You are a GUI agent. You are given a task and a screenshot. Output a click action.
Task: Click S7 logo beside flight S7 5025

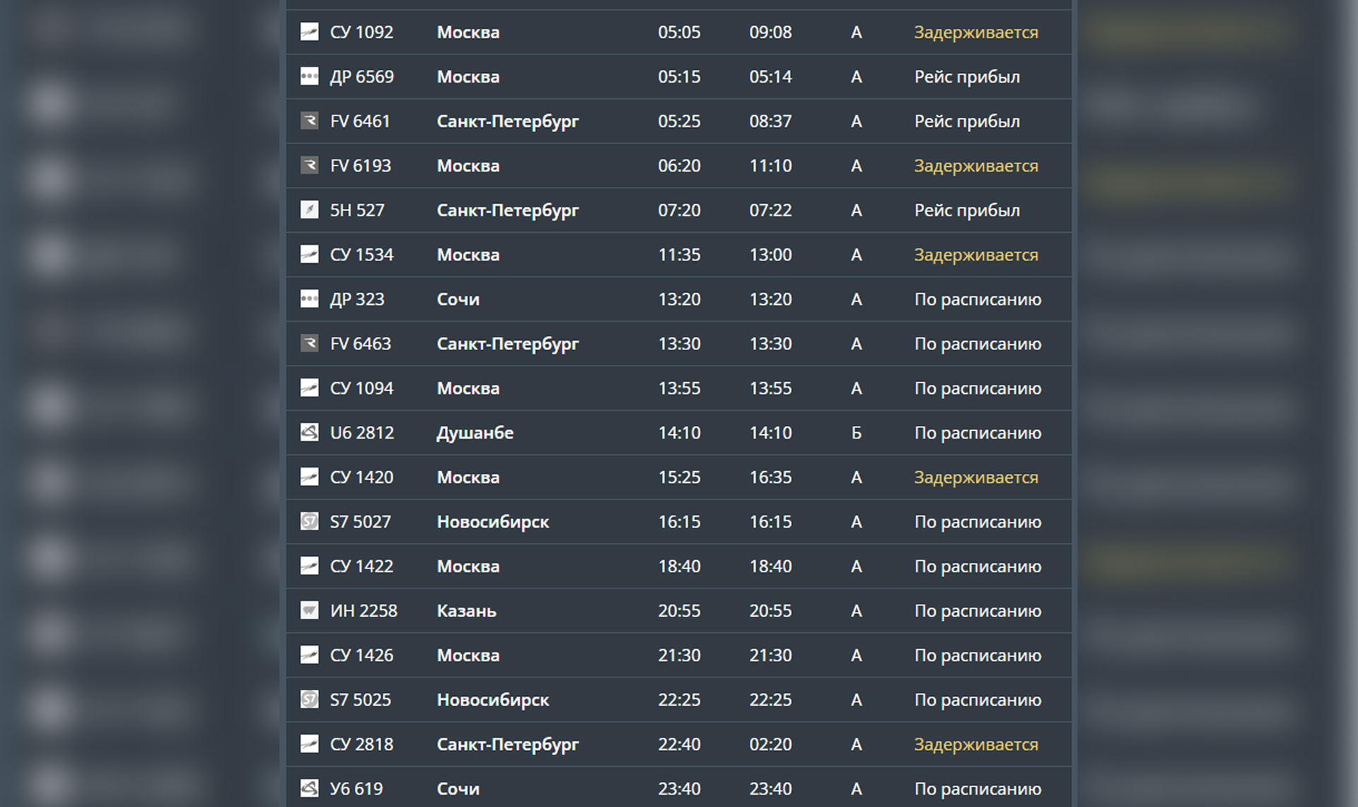[x=309, y=699]
